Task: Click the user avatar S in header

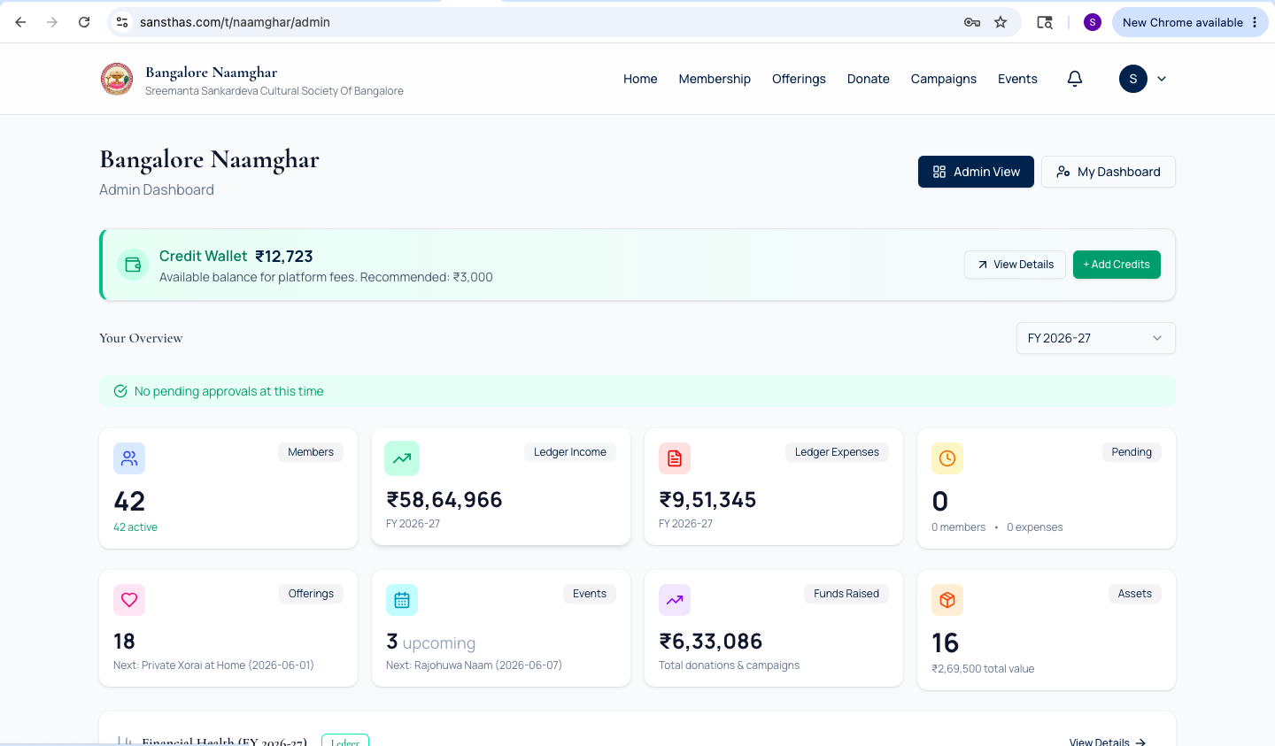Action: (1133, 79)
